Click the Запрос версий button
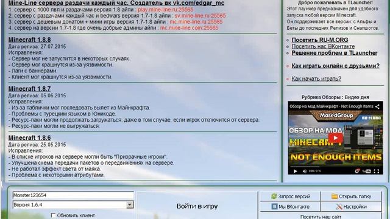The width and height of the screenshot is (390, 219). 291,196
